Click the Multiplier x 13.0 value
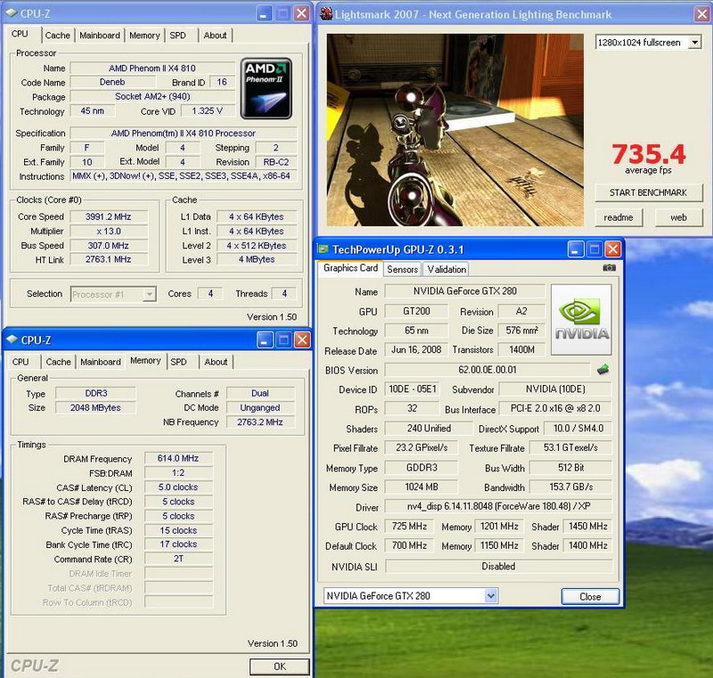 click(x=109, y=232)
